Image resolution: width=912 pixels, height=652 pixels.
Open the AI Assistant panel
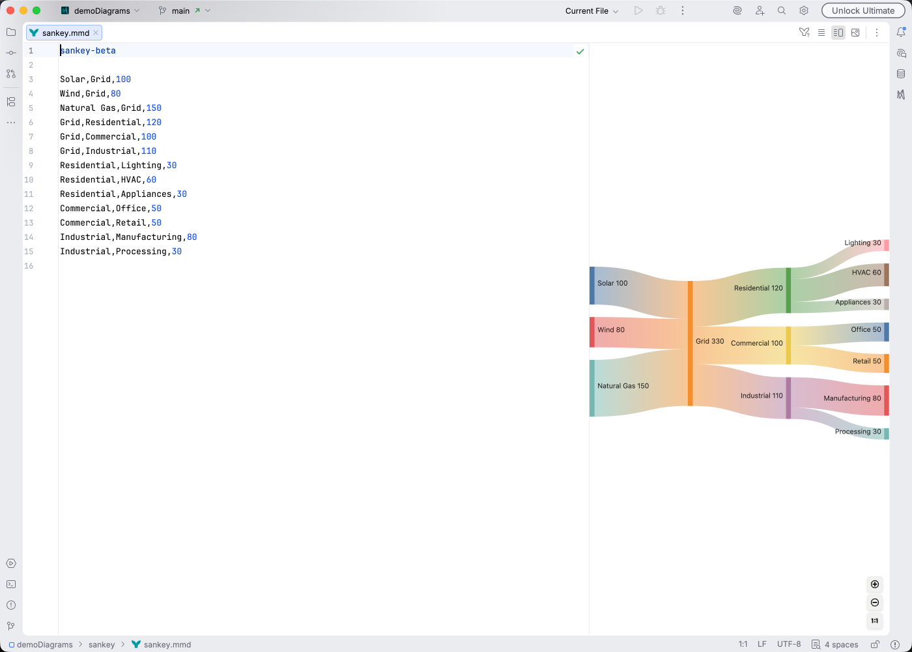(902, 53)
